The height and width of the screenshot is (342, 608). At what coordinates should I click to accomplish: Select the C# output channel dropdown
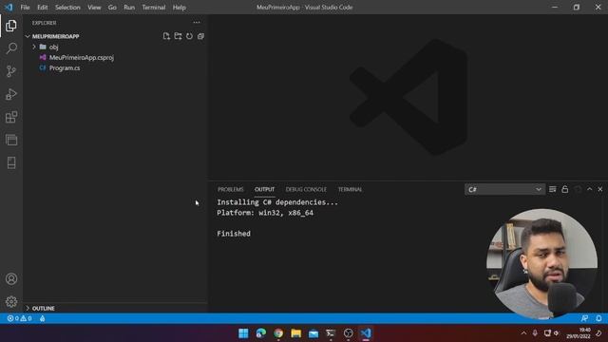pos(504,189)
